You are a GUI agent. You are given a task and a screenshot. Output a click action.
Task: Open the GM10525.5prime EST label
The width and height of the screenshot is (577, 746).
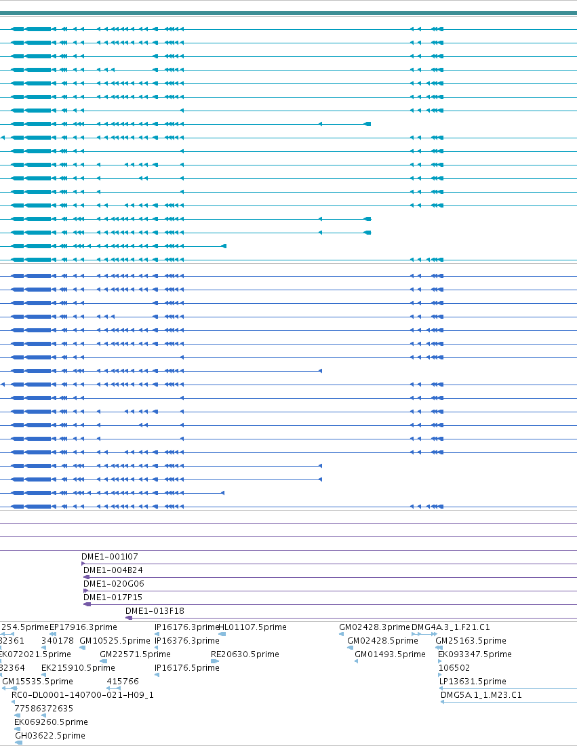click(115, 641)
